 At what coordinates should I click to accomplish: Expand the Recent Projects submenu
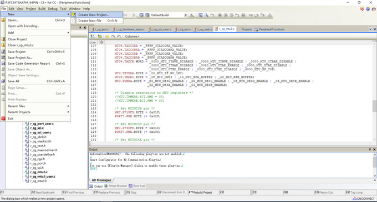(35, 112)
